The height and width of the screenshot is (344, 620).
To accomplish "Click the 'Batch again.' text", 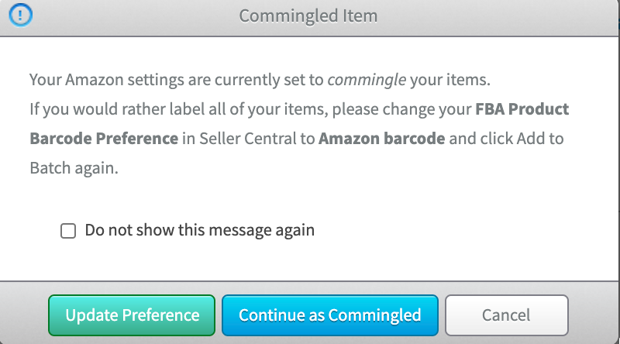I will 74,168.
